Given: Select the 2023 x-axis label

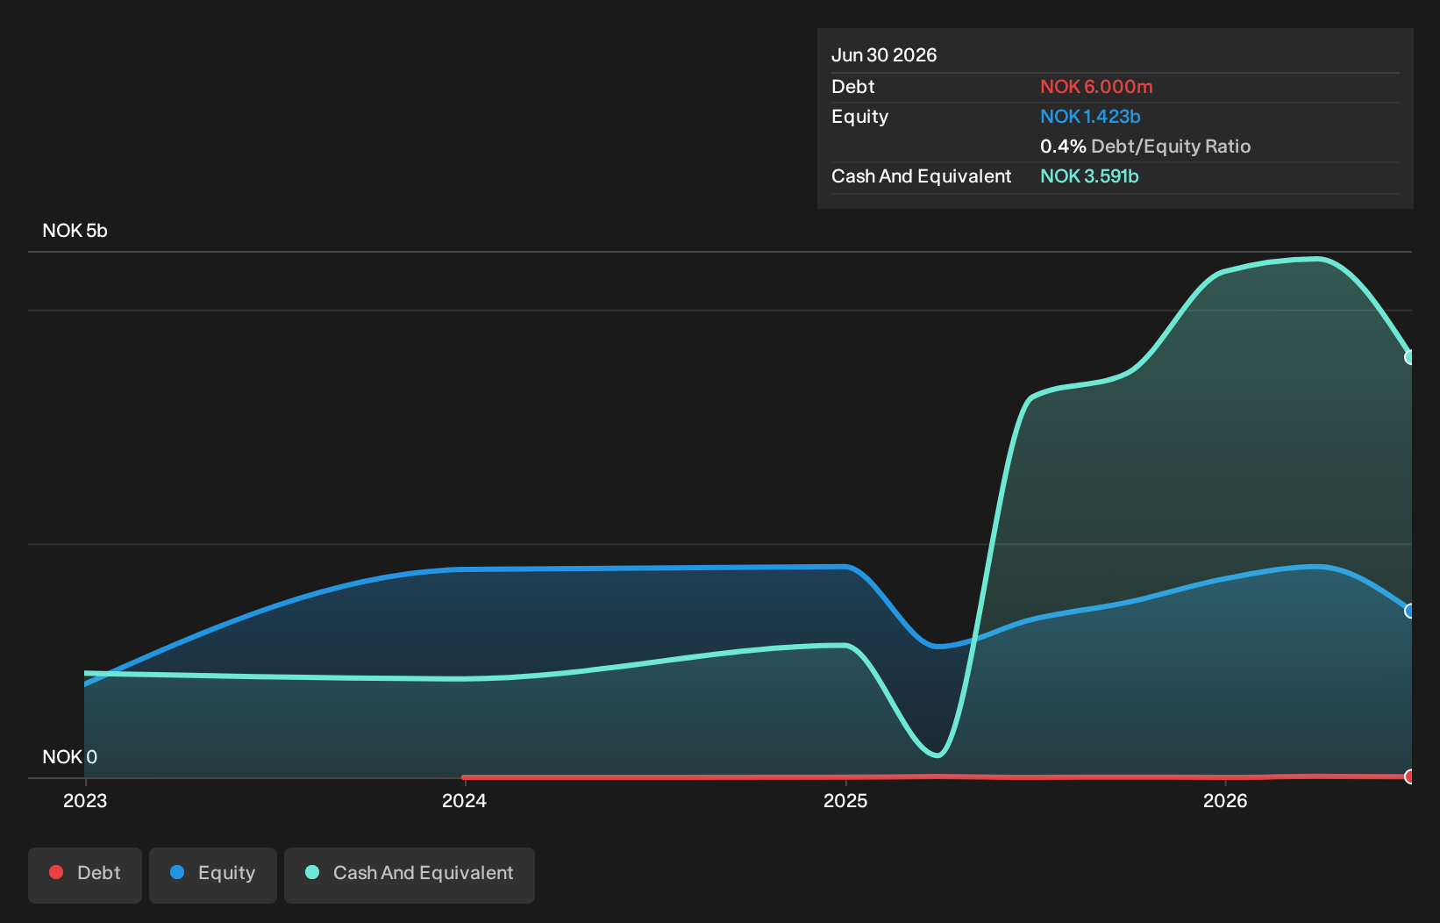Looking at the screenshot, I should (x=85, y=800).
